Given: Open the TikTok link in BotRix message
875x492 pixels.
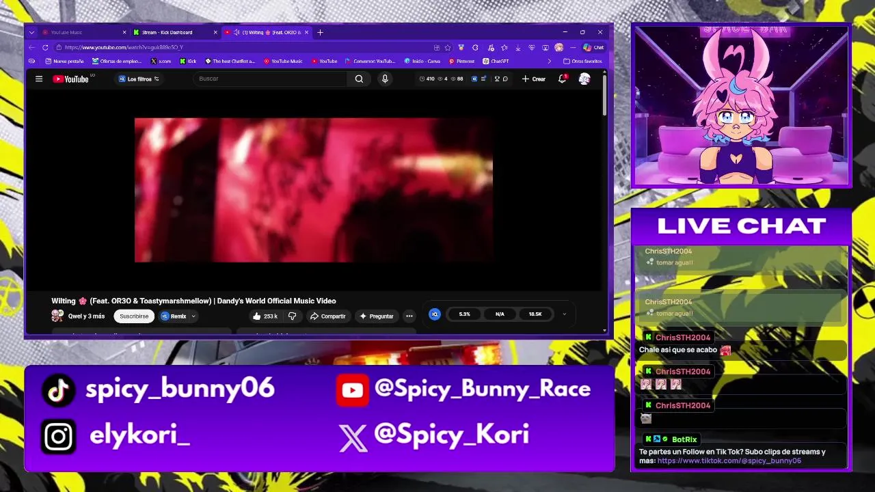Looking at the screenshot, I should pyautogui.click(x=729, y=461).
